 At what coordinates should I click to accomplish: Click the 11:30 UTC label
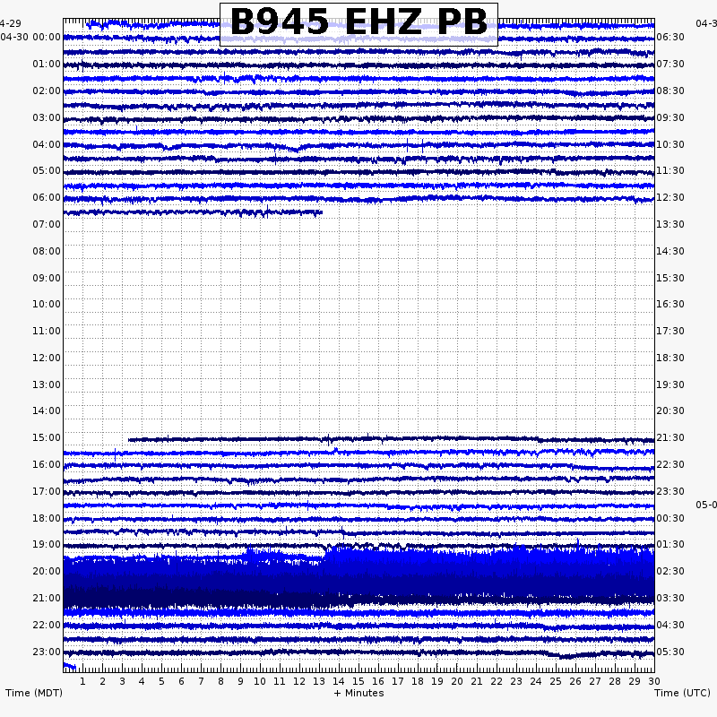pyautogui.click(x=670, y=171)
